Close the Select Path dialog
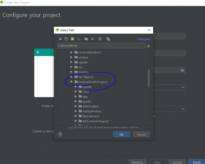Screen dimensions: 205x164 click(149, 30)
